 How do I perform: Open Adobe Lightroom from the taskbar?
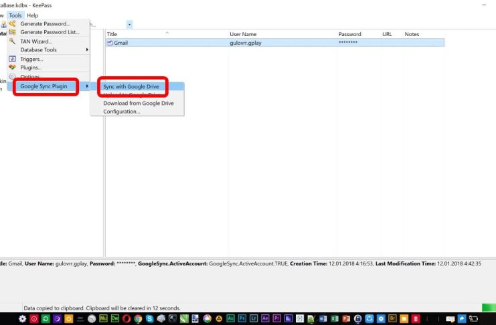click(x=254, y=318)
